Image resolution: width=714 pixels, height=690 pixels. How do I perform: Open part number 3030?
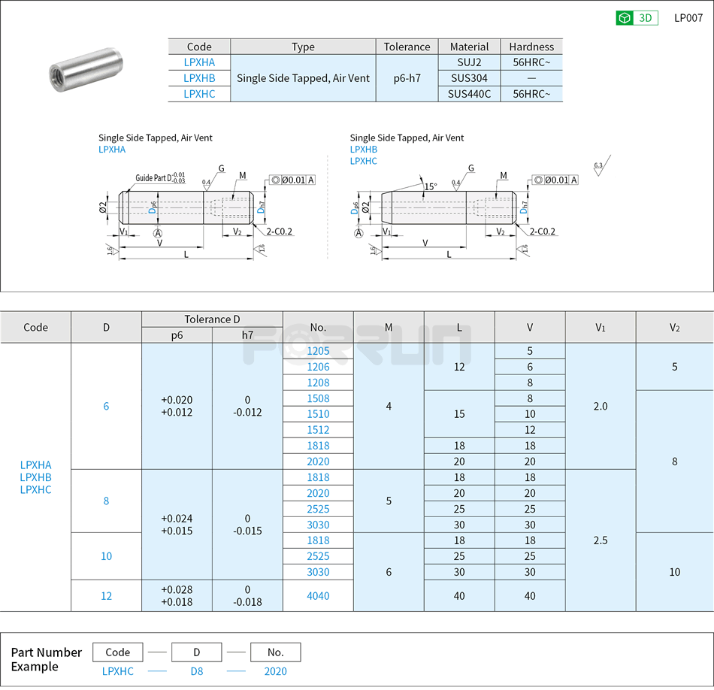click(319, 525)
